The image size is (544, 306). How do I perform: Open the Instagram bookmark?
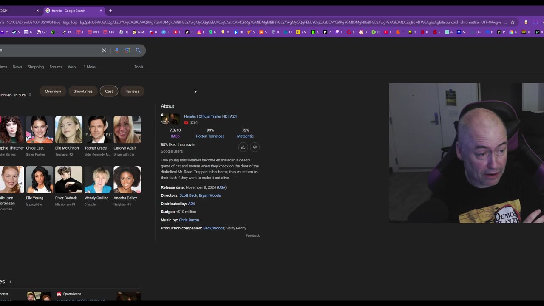tap(201, 32)
